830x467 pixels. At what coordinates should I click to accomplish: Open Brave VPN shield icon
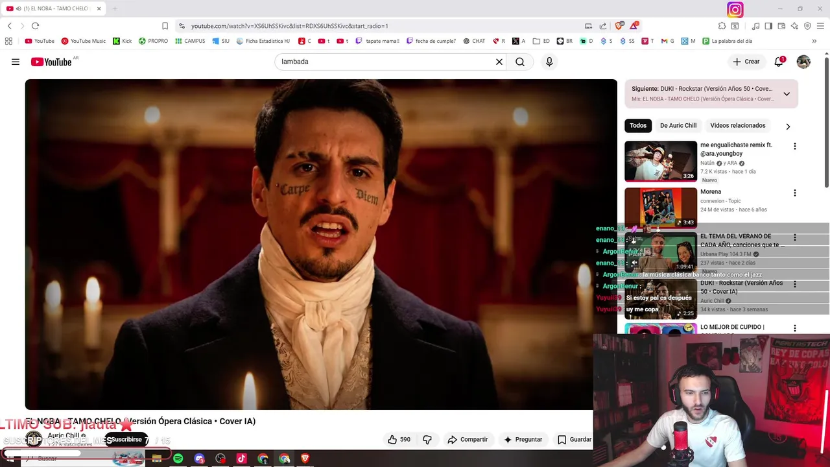807,26
